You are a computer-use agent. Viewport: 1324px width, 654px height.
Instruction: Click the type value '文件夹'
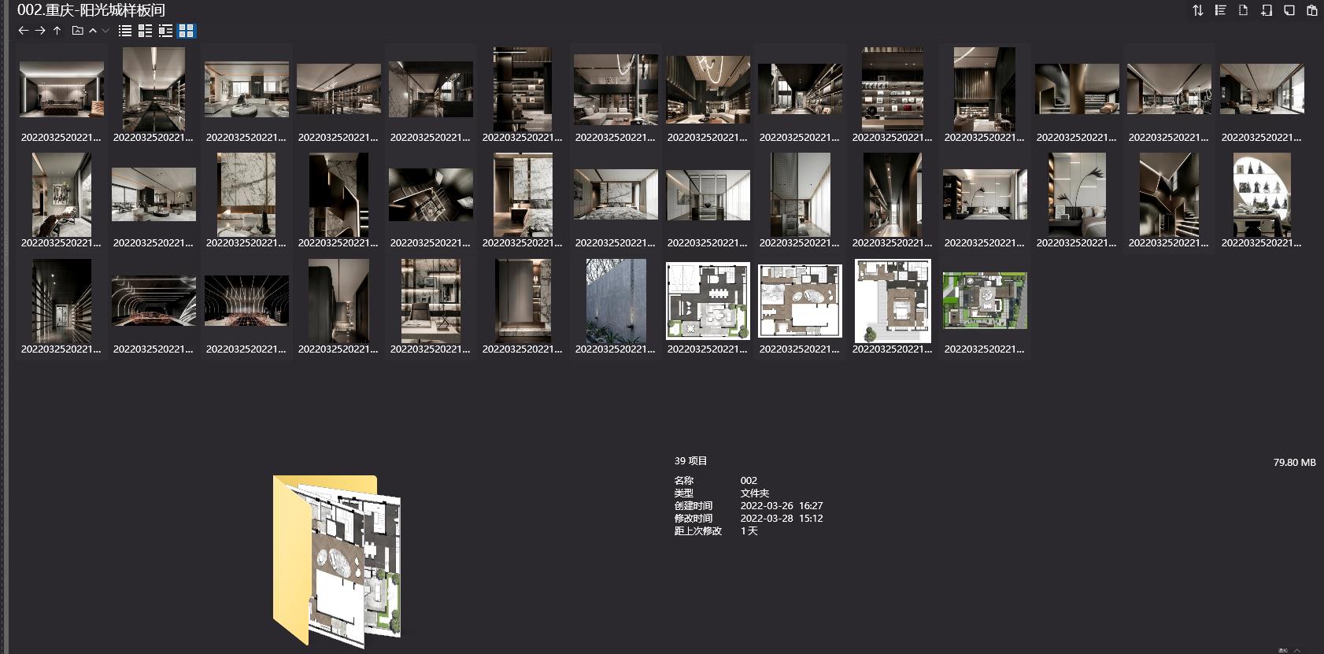(755, 493)
